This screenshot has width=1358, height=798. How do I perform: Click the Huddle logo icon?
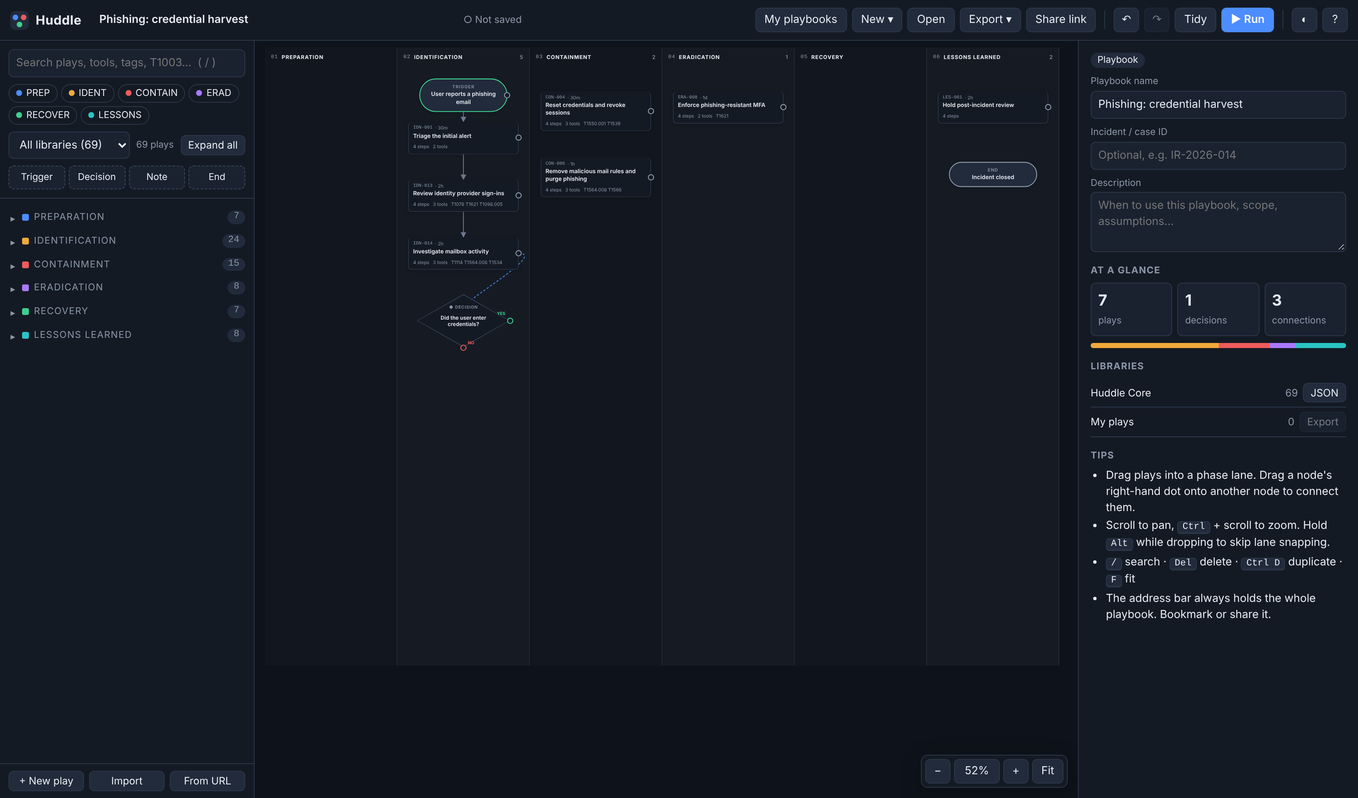click(x=19, y=20)
